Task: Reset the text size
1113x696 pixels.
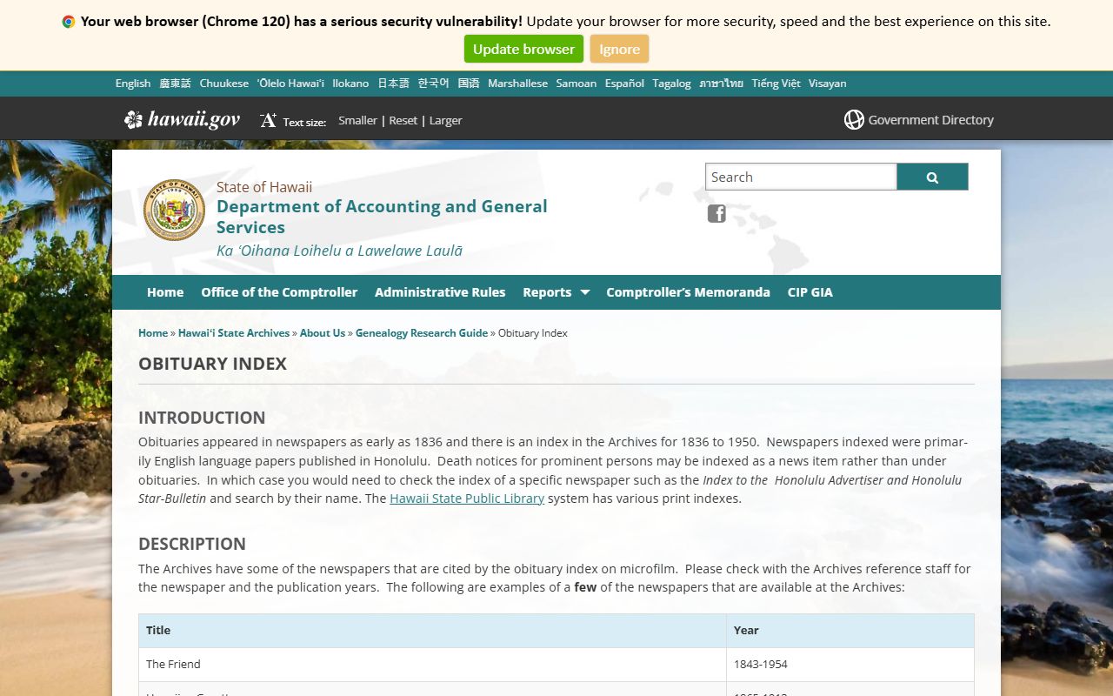Action: coord(403,121)
